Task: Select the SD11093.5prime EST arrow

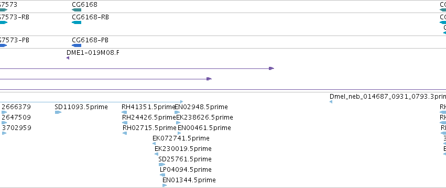Action: [x=58, y=112]
